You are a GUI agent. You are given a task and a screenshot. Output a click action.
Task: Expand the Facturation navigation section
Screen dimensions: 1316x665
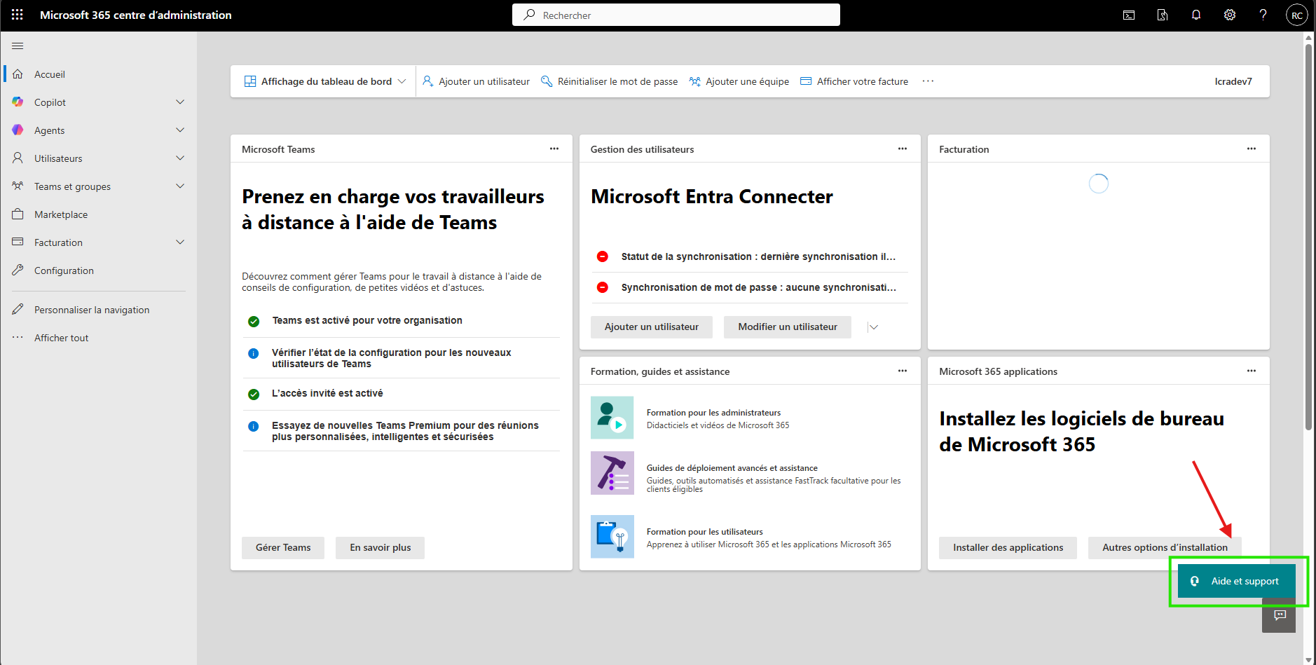180,242
